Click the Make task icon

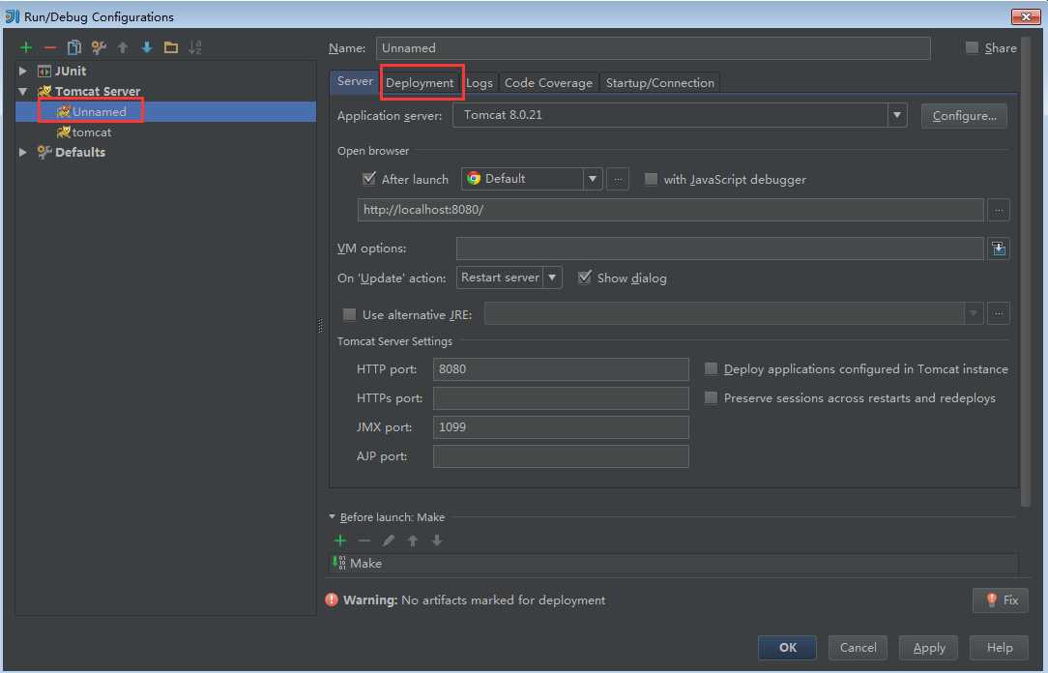(339, 563)
